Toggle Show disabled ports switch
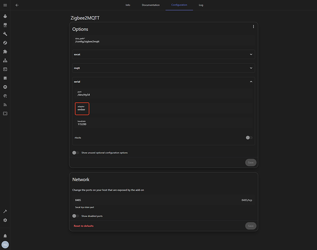 tap(76, 216)
